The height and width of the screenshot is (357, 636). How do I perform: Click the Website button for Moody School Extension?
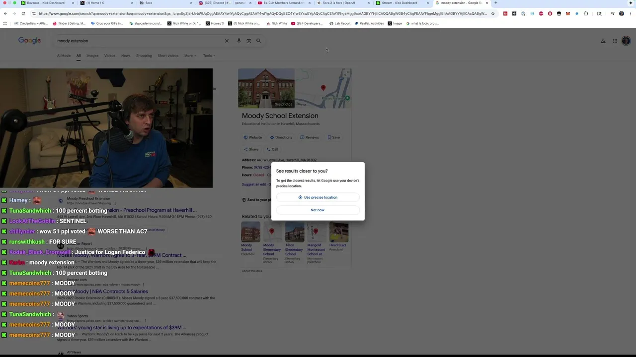click(x=253, y=137)
